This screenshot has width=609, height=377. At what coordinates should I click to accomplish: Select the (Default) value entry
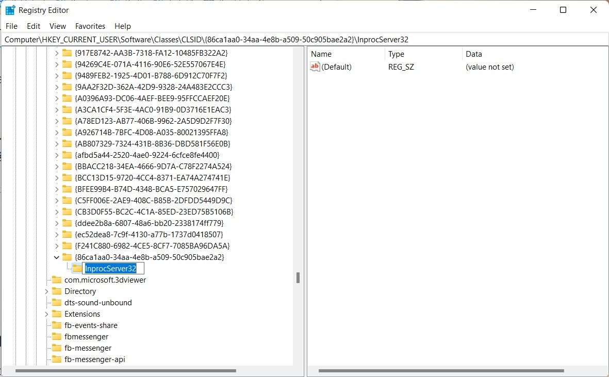(x=337, y=67)
